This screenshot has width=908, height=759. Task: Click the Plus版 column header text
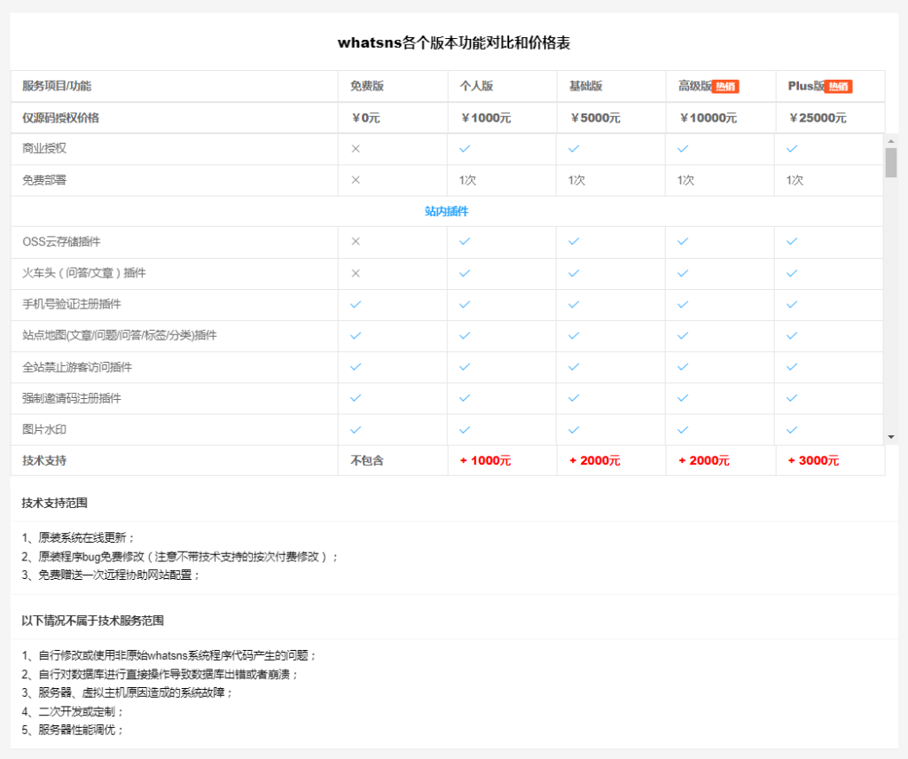click(x=806, y=86)
